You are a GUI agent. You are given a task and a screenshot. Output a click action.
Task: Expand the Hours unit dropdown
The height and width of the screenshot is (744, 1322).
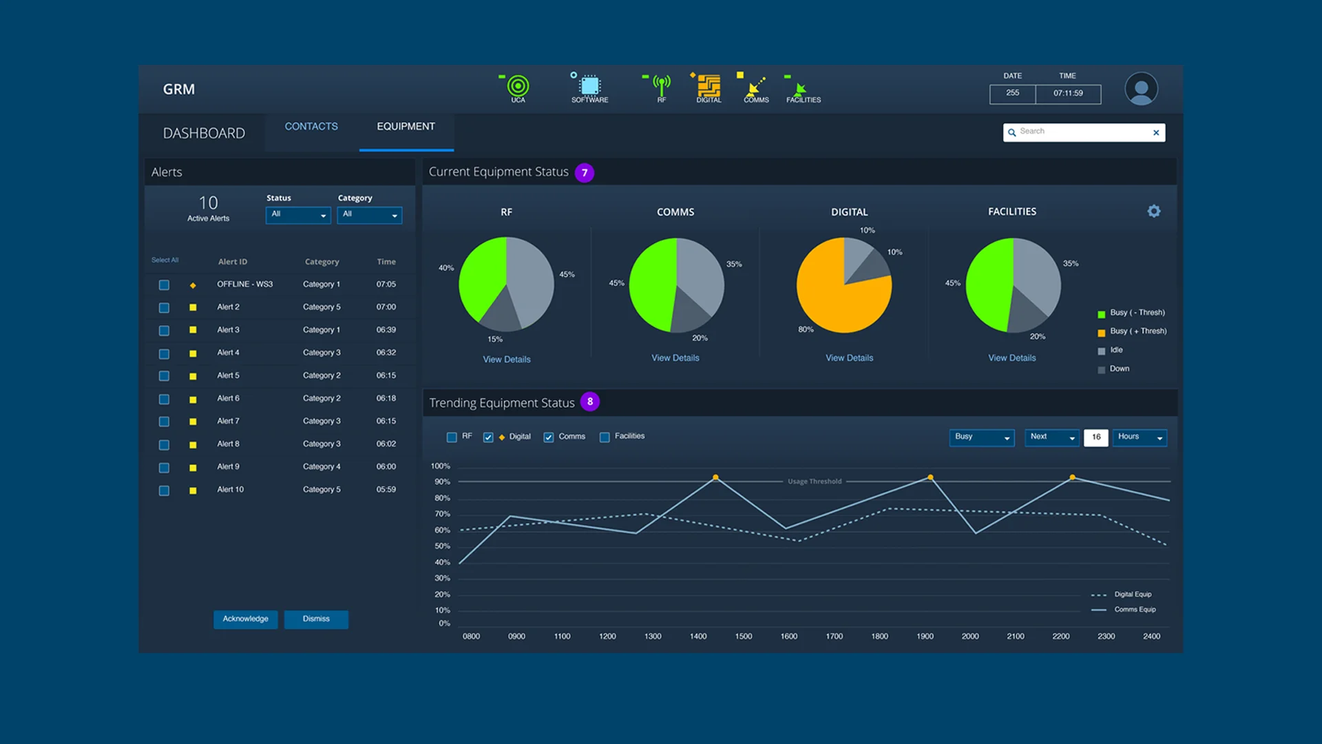[1140, 437]
